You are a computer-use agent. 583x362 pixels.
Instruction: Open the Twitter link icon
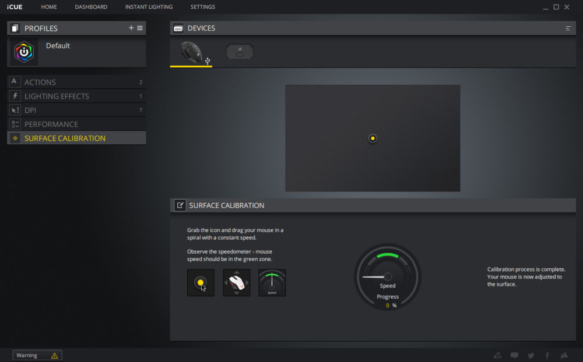(x=531, y=356)
